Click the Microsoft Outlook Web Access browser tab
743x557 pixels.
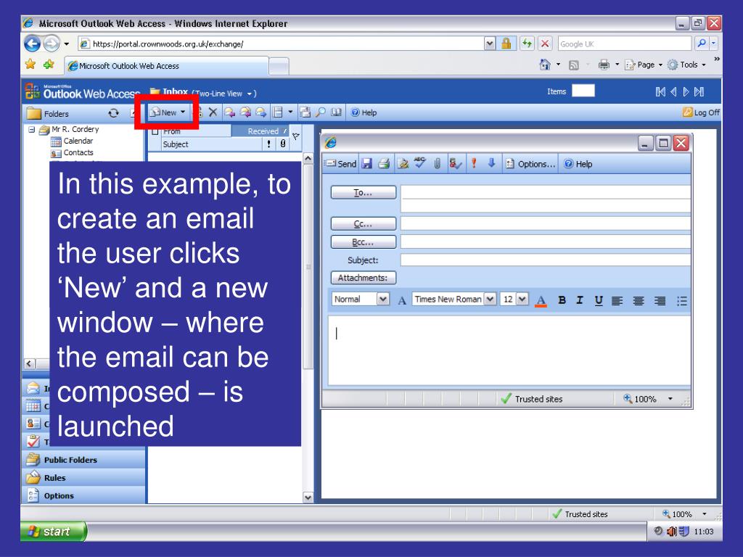click(x=166, y=66)
